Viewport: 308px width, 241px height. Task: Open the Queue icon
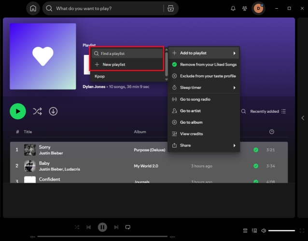click(245, 231)
